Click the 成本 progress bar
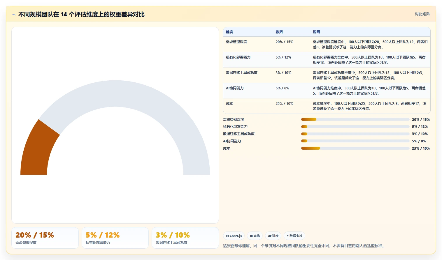Image resolution: width=442 pixels, height=260 pixels. [x=355, y=148]
